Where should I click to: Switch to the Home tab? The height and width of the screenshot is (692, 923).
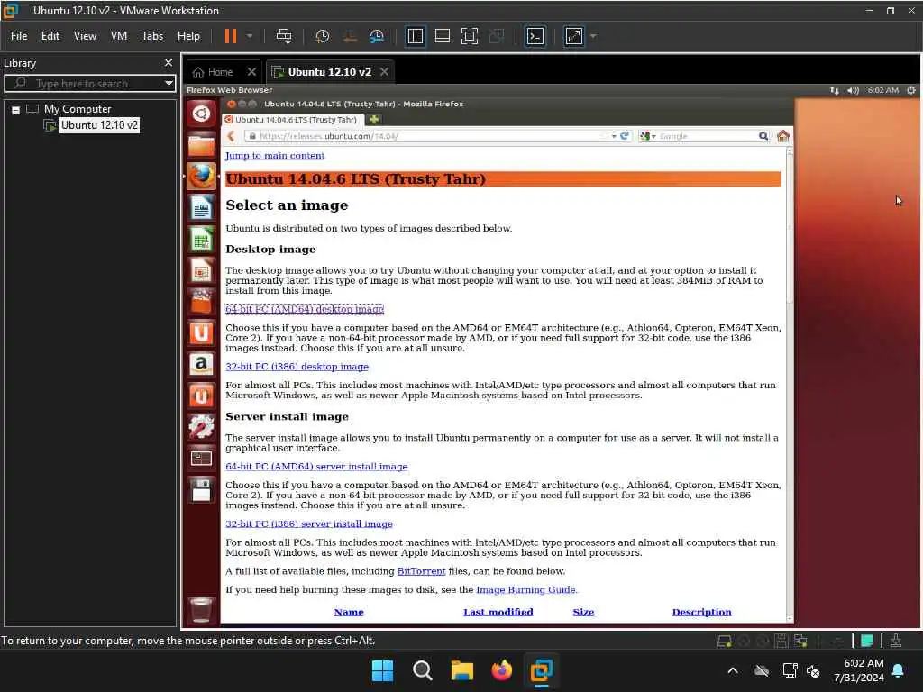click(x=213, y=72)
